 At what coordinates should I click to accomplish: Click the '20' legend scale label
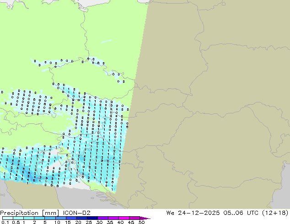pyautogui.click(x=78, y=222)
